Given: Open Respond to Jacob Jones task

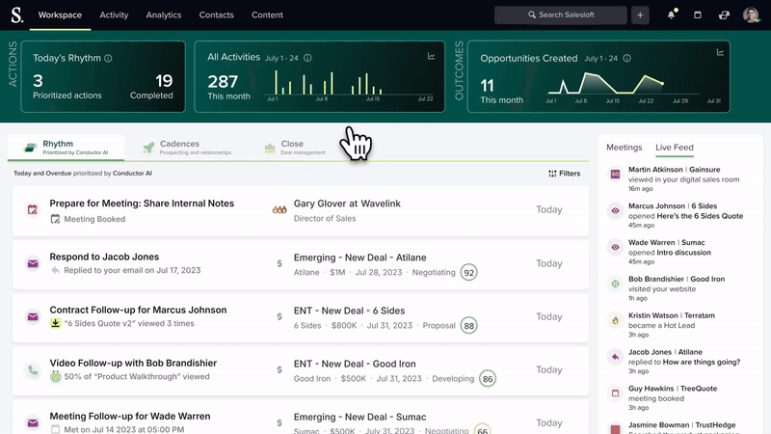Looking at the screenshot, I should tap(104, 257).
